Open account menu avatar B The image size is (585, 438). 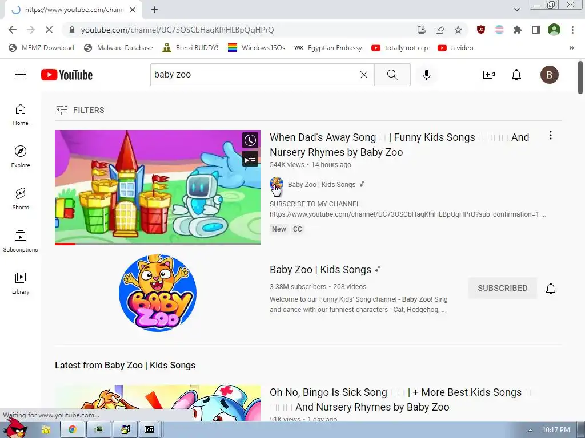[549, 75]
